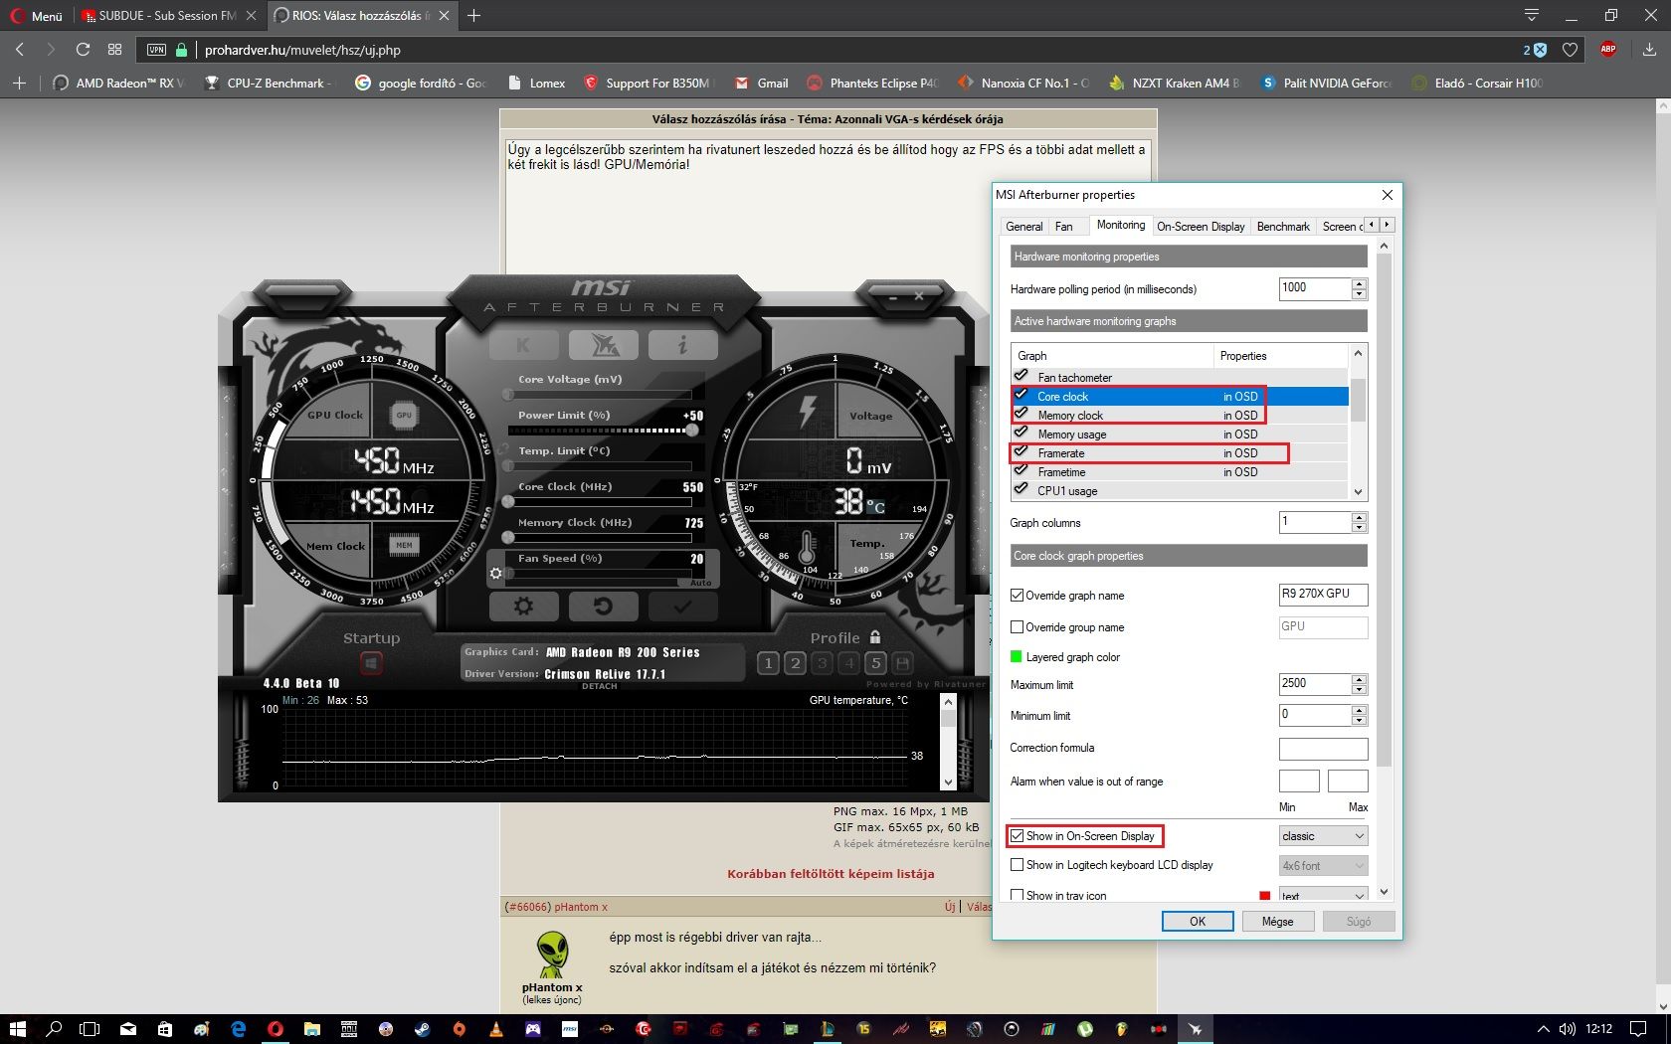Open the Afterburner information button

pos(682,345)
